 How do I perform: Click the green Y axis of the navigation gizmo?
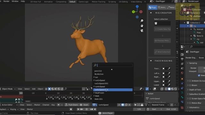(133, 12)
